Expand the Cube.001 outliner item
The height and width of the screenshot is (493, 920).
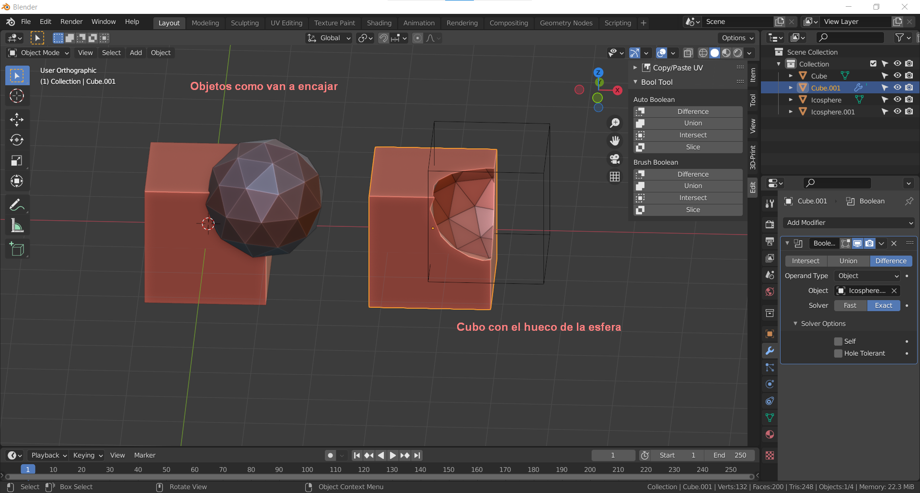pyautogui.click(x=791, y=88)
